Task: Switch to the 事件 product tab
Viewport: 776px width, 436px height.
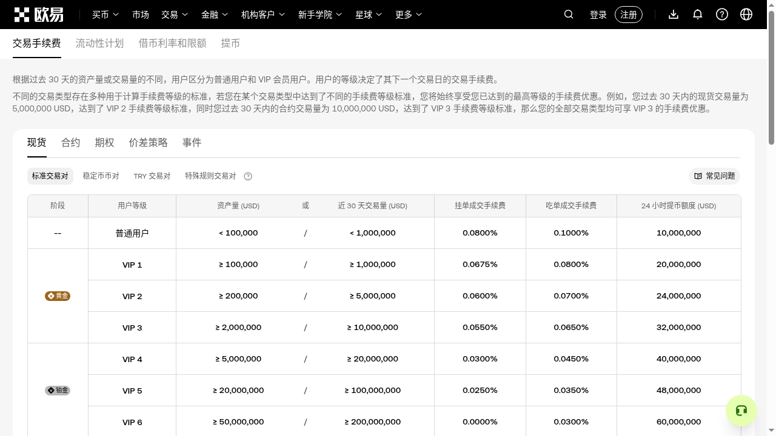Action: pyautogui.click(x=192, y=143)
